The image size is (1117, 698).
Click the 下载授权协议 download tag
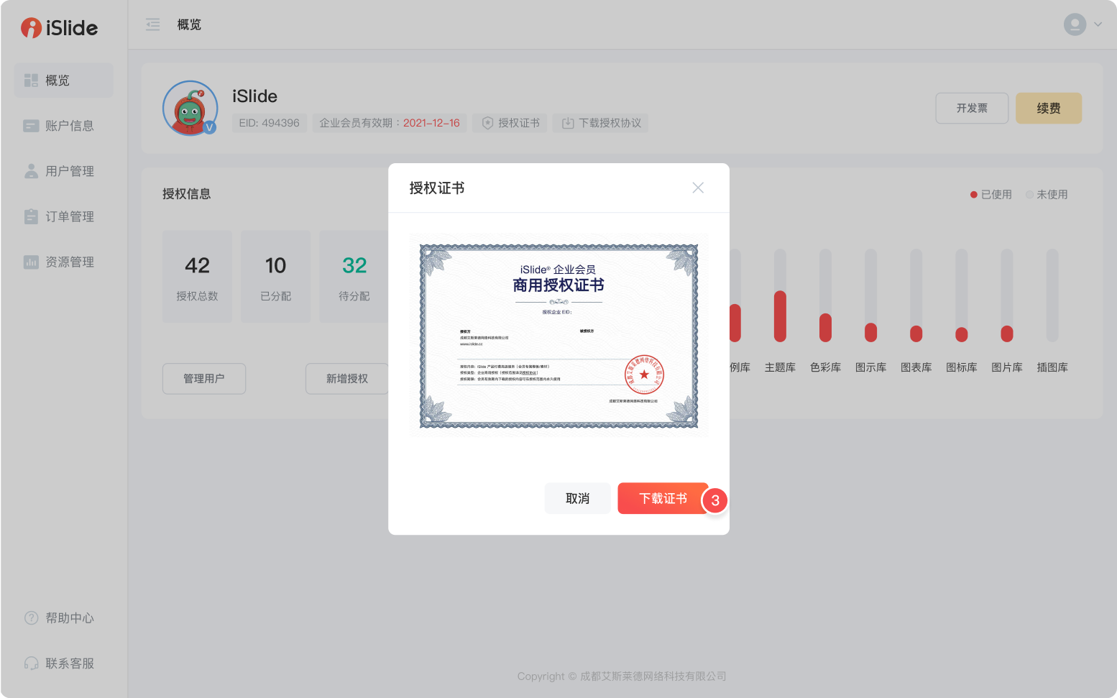[x=601, y=123]
